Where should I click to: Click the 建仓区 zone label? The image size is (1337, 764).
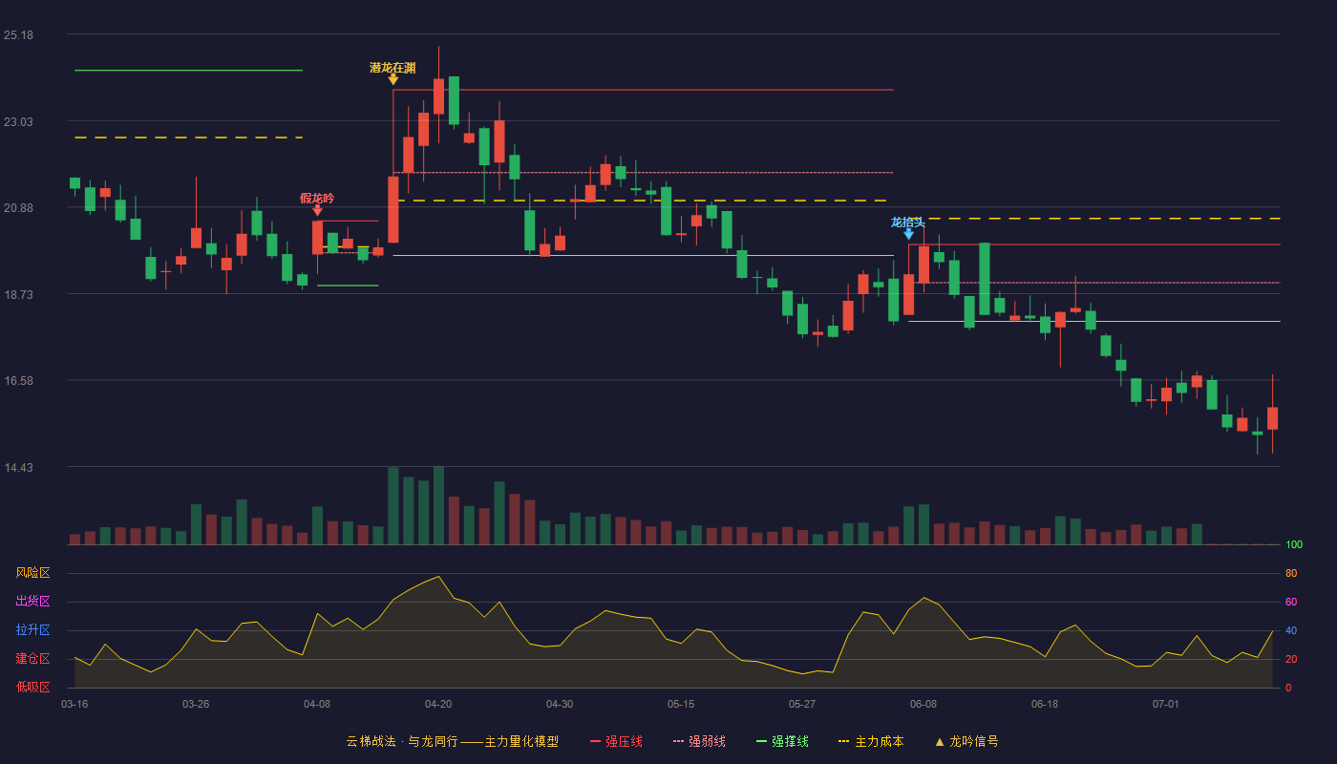coord(32,659)
